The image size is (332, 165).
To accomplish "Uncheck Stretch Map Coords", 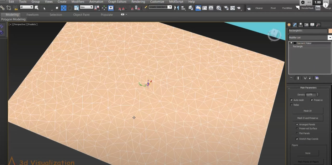I will pyautogui.click(x=297, y=139).
